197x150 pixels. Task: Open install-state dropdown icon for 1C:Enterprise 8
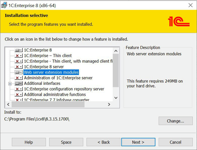coord(19,50)
